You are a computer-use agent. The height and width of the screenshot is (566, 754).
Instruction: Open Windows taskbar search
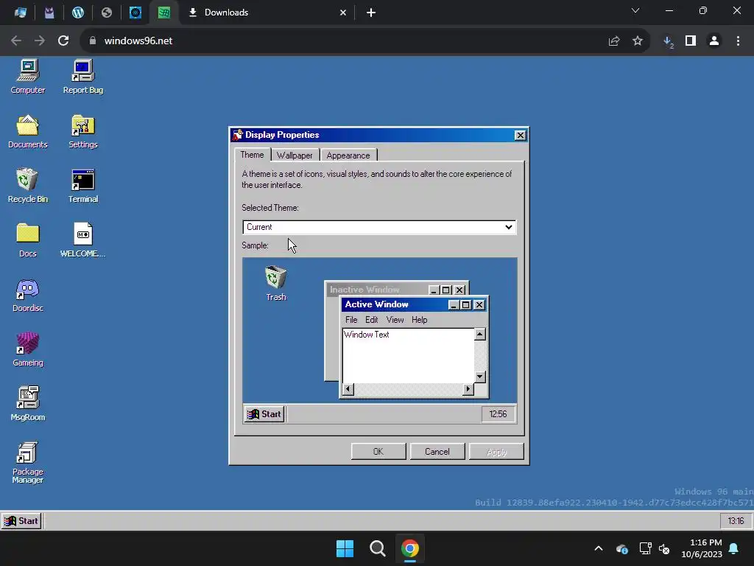click(378, 548)
